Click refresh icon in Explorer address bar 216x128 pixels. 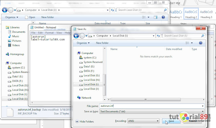(x=112, y=10)
